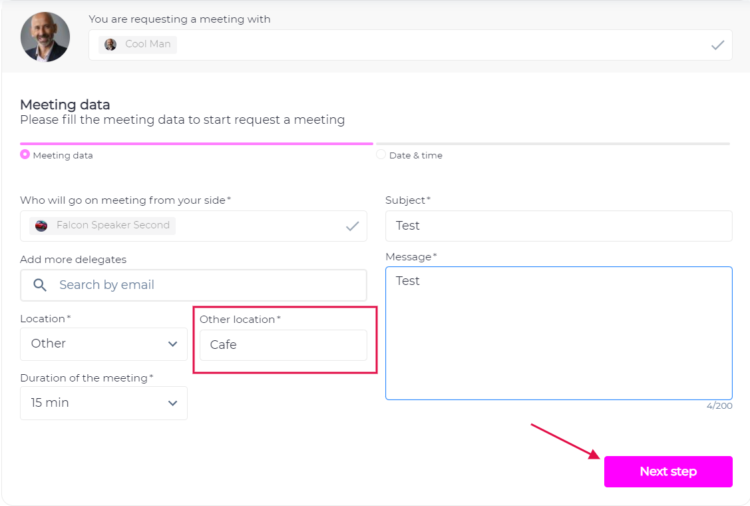Click the 'Subject*' field label
Screen dimensions: 750x506
point(408,200)
